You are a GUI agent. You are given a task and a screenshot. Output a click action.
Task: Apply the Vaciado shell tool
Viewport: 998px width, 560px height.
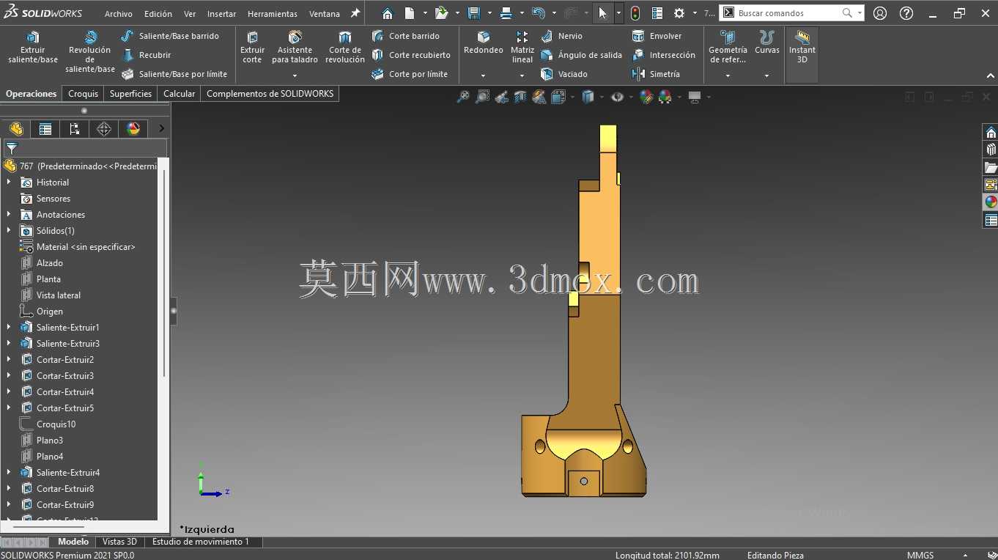click(564, 74)
